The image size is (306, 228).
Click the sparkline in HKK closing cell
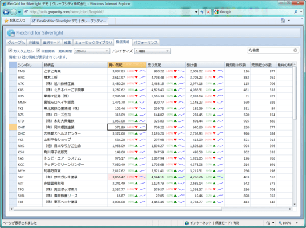click(221, 78)
